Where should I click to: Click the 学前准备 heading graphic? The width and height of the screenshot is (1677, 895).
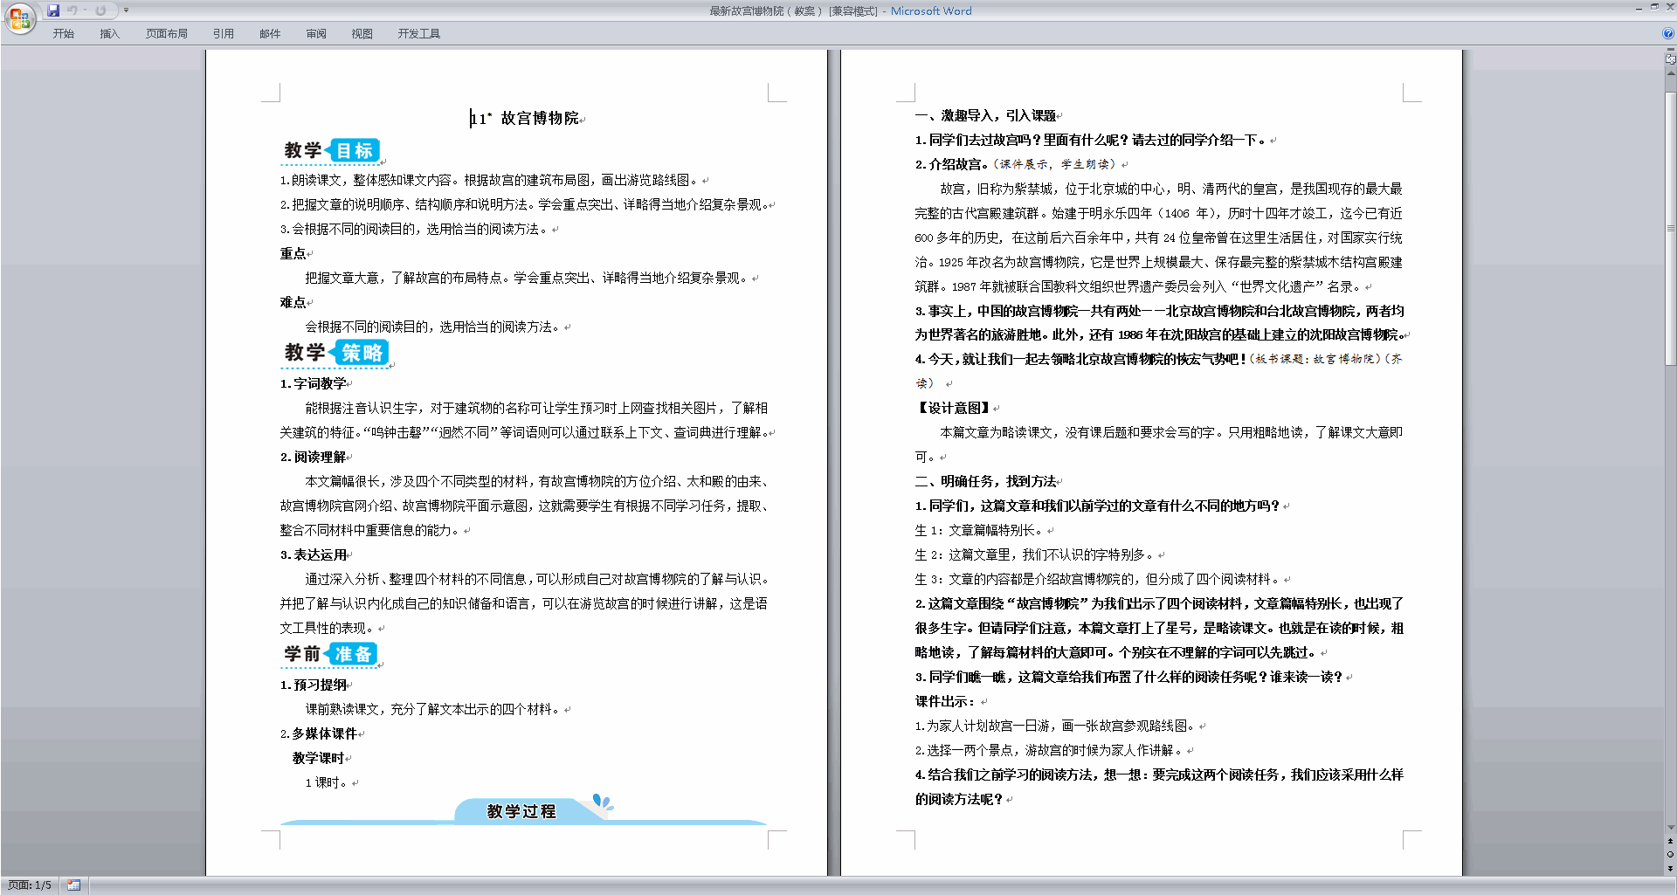(x=331, y=654)
